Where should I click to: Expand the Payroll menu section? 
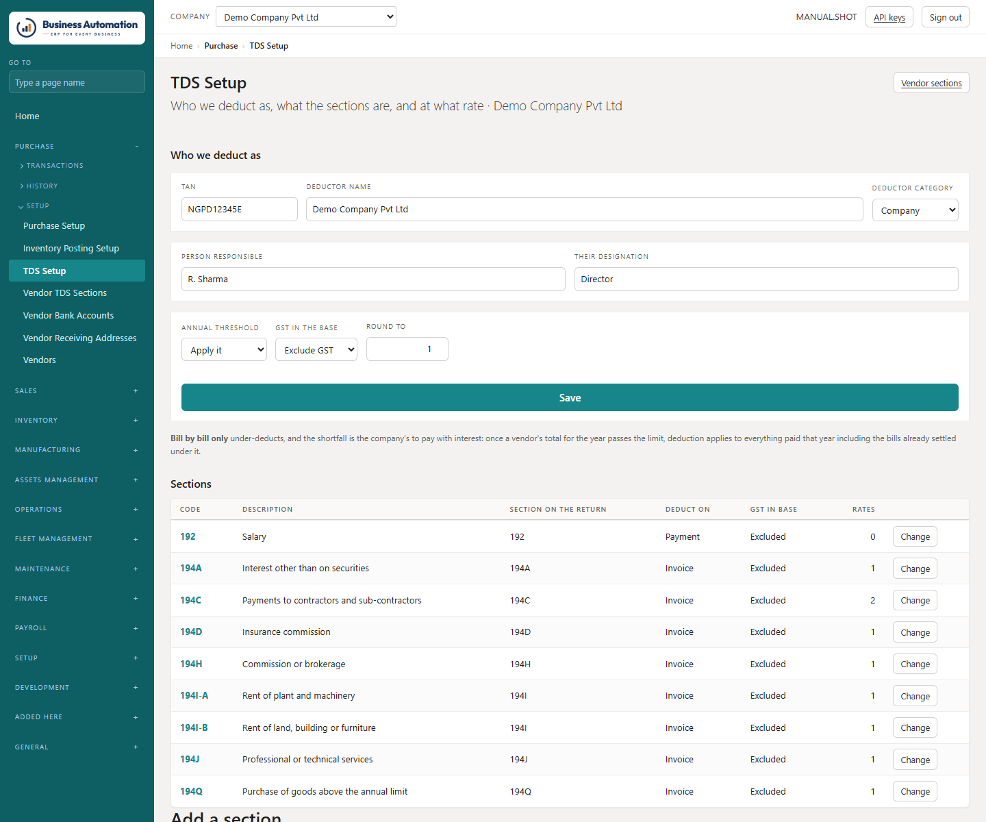pyautogui.click(x=77, y=628)
